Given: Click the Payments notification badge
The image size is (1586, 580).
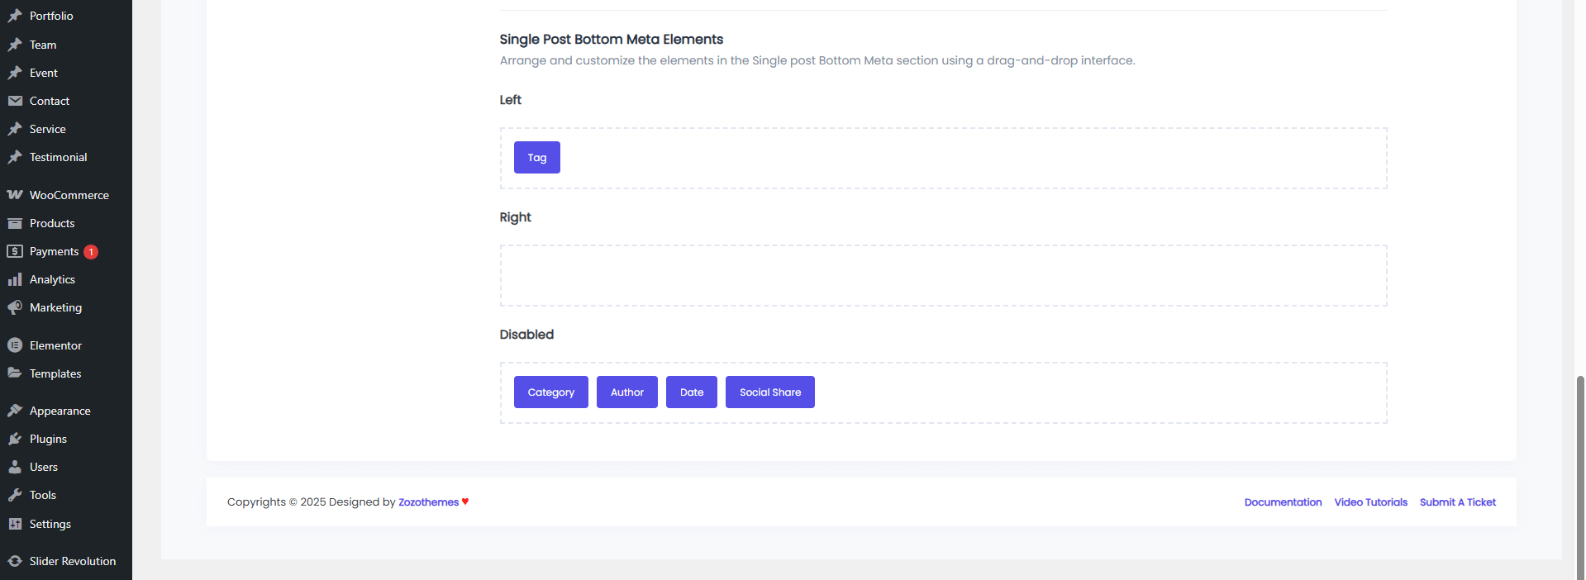Looking at the screenshot, I should point(91,252).
